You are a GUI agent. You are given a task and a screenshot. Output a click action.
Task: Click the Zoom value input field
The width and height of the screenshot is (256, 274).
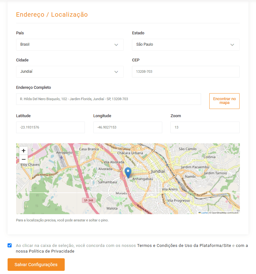click(205, 128)
